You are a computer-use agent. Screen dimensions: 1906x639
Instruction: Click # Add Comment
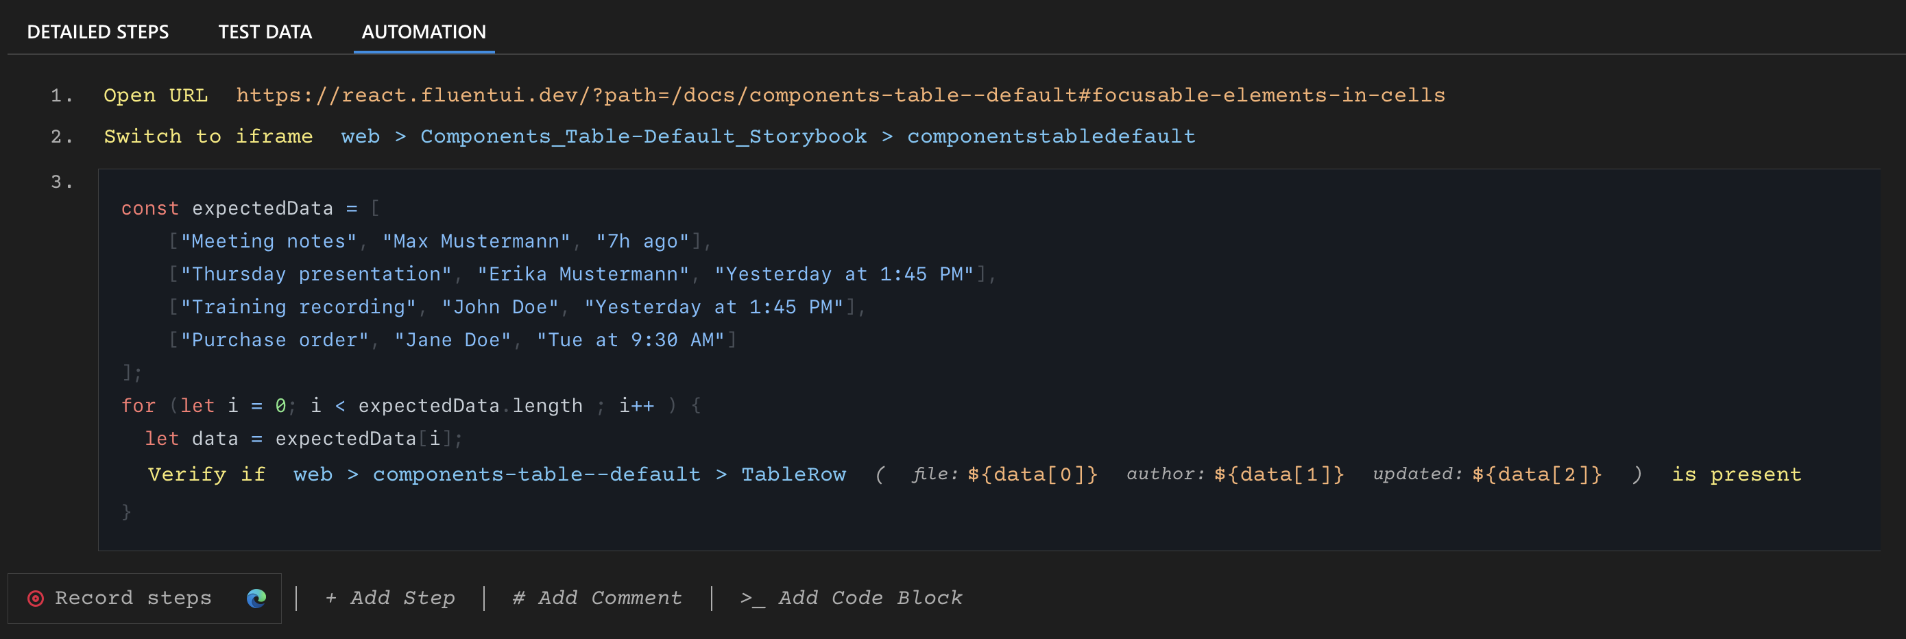(597, 598)
